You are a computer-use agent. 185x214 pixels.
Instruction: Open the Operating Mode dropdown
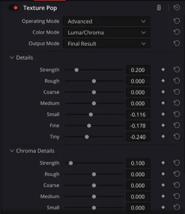point(107,21)
